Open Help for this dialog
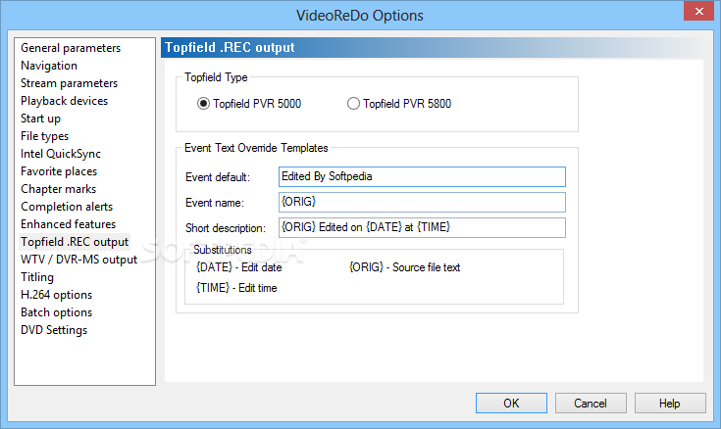721x429 pixels. tap(669, 403)
